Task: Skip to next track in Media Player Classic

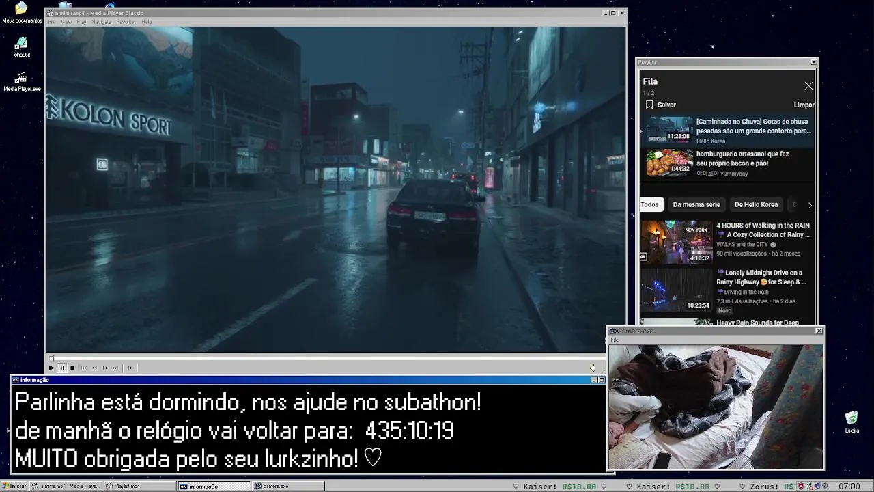Action: click(x=115, y=368)
